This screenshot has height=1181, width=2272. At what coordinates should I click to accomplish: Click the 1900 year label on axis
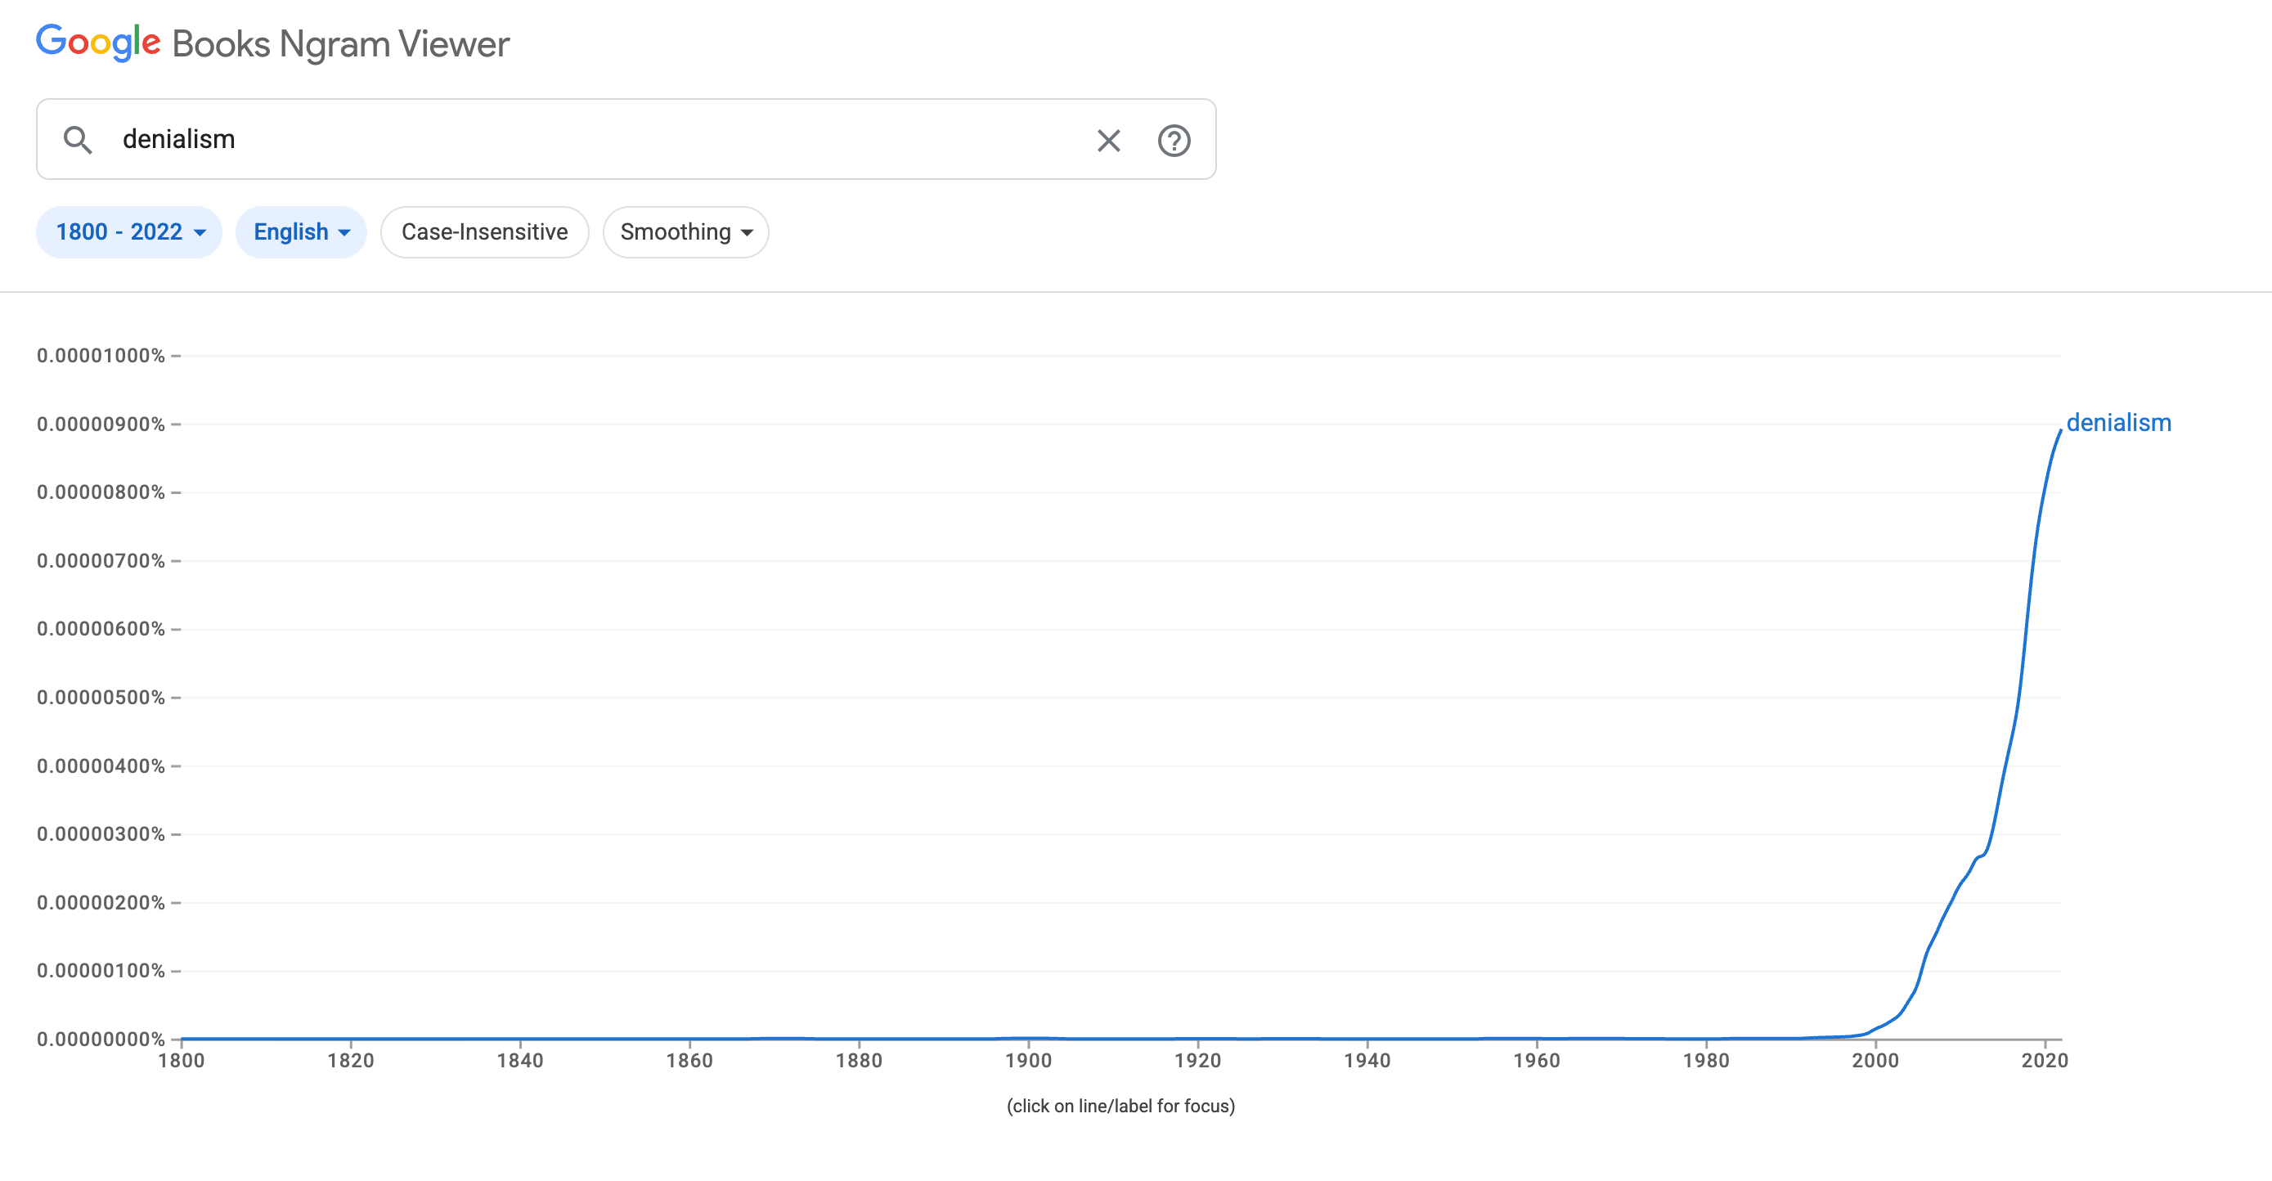click(x=1028, y=1060)
